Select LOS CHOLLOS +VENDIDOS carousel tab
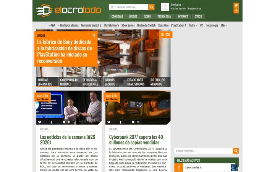275x172 pixels. click(159, 82)
